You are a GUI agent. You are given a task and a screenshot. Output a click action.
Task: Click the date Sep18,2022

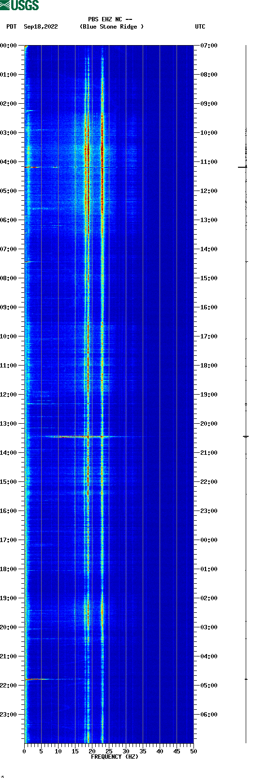[41, 27]
